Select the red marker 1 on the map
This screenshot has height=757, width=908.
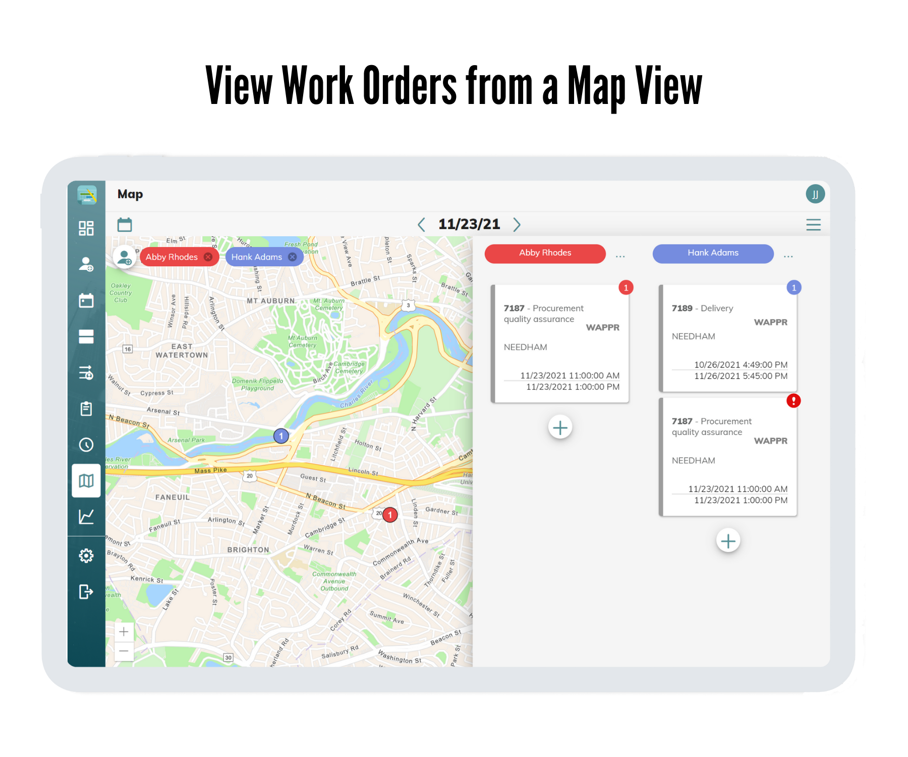click(390, 515)
